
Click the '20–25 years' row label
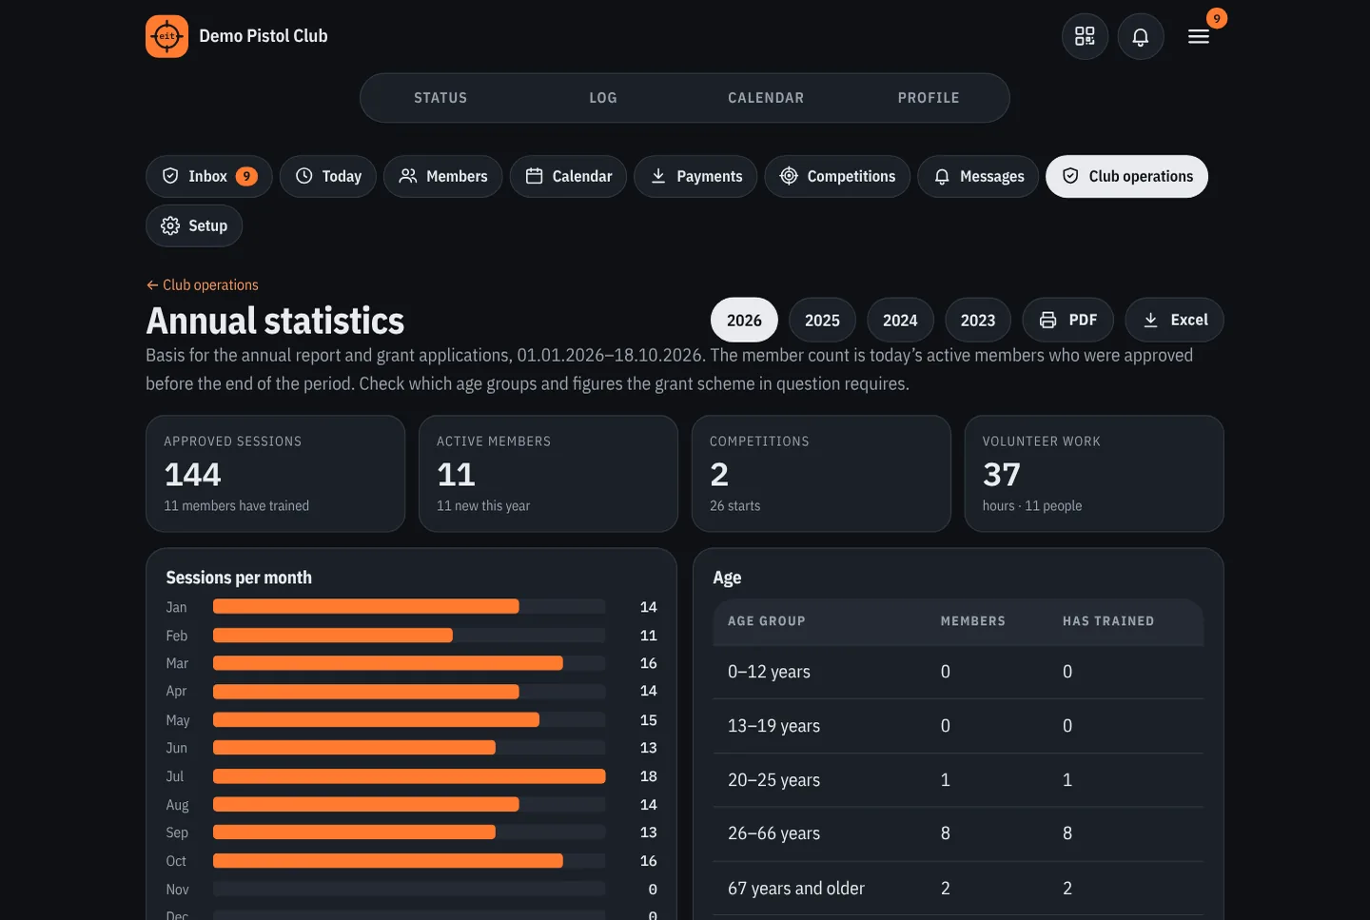click(x=773, y=780)
